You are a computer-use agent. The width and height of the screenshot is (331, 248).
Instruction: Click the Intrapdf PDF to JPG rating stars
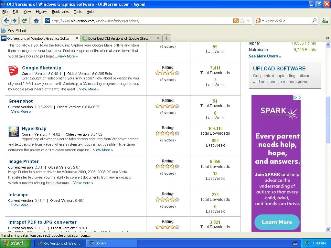pos(167,227)
